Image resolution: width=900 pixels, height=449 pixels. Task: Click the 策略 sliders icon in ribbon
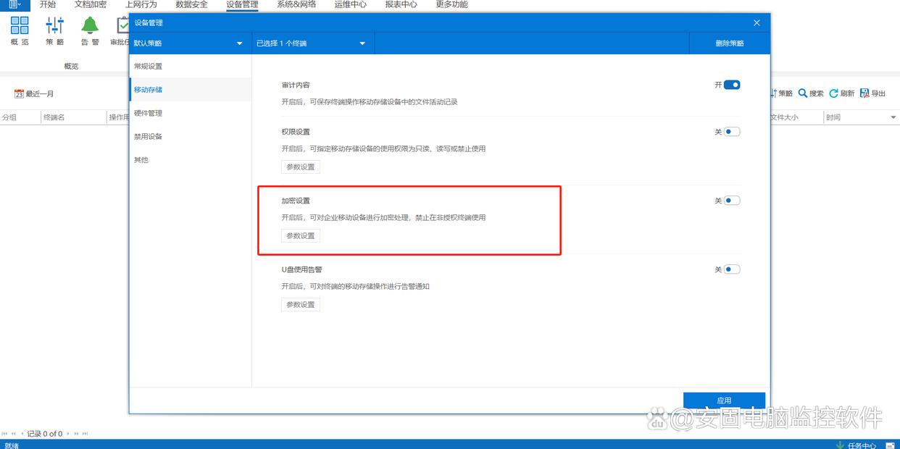point(55,26)
